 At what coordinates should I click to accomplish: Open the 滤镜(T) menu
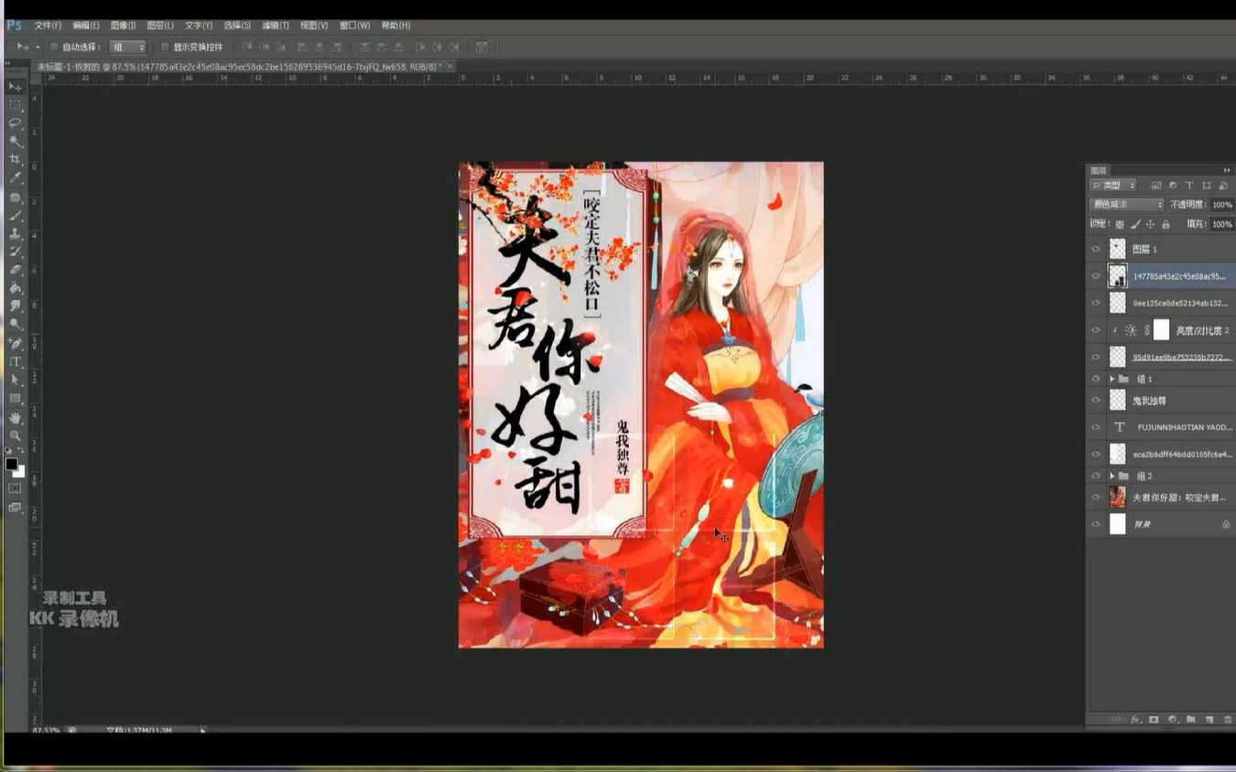tap(276, 26)
